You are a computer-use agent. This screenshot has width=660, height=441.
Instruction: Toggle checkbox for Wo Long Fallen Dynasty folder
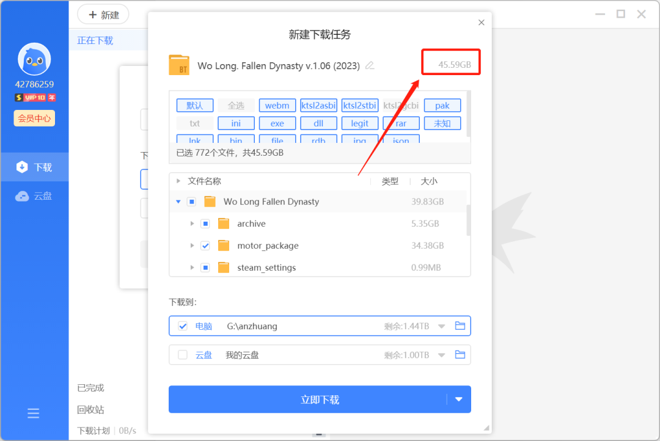(x=191, y=202)
